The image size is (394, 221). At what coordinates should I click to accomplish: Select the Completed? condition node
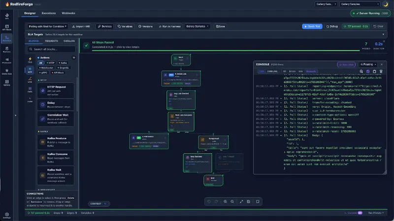(213, 142)
